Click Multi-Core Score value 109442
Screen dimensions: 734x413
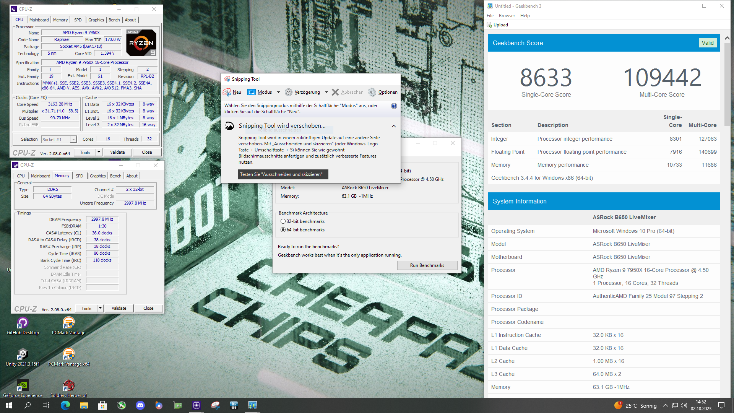pyautogui.click(x=662, y=78)
